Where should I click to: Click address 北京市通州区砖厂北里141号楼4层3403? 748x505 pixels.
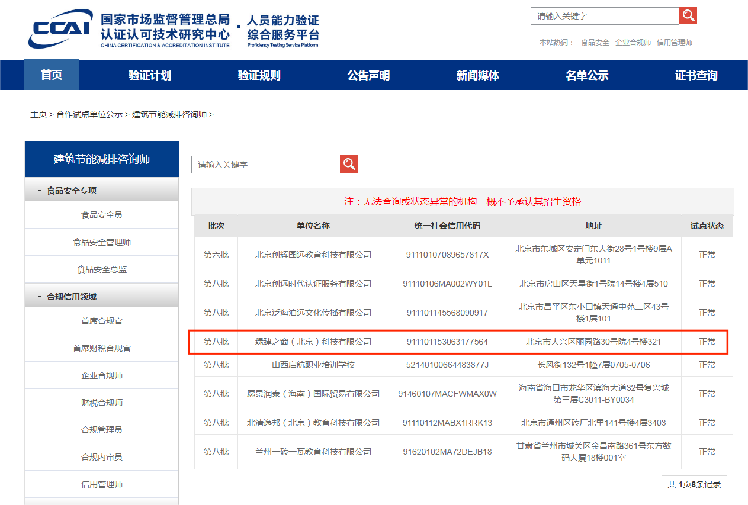coord(593,423)
